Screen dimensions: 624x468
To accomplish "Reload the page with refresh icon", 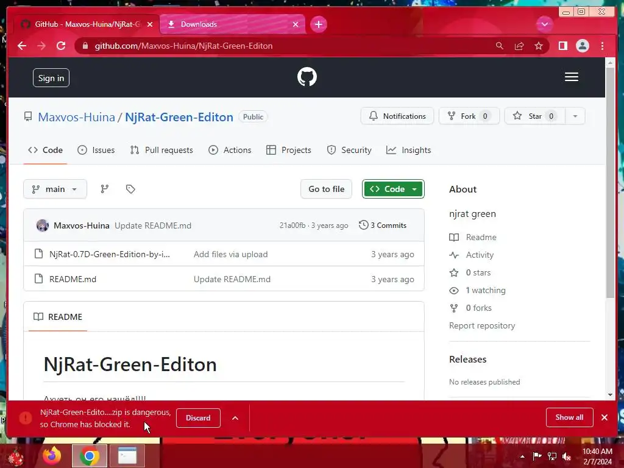I will coord(61,46).
